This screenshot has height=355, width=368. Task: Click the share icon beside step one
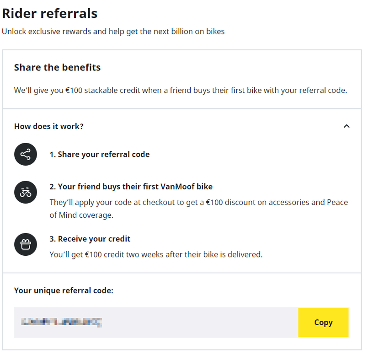[26, 154]
